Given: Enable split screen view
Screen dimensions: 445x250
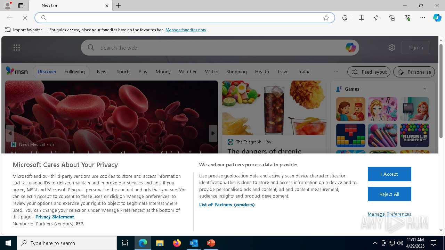Looking at the screenshot, I should 361,18.
